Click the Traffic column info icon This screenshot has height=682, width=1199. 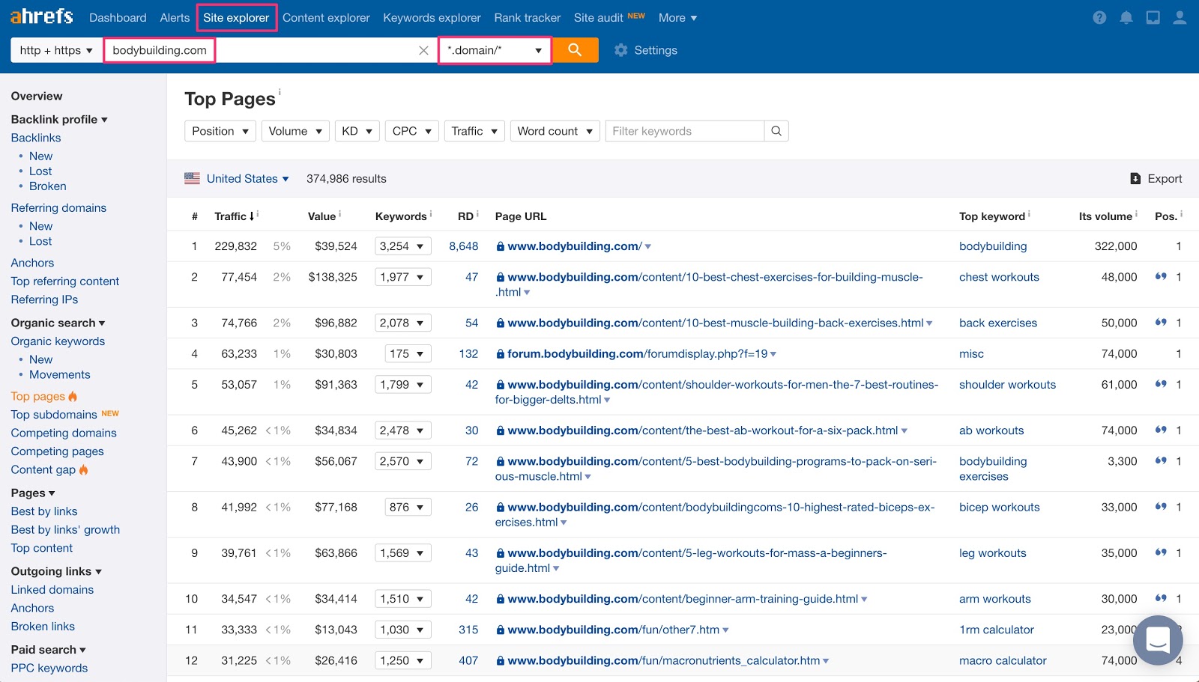pyautogui.click(x=258, y=213)
